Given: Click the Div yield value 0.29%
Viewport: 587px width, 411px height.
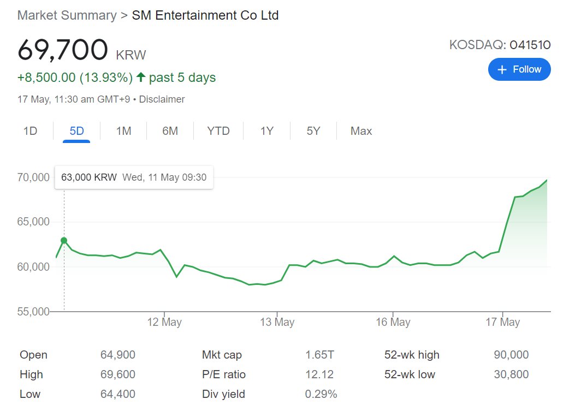Looking at the screenshot, I should coord(321,394).
